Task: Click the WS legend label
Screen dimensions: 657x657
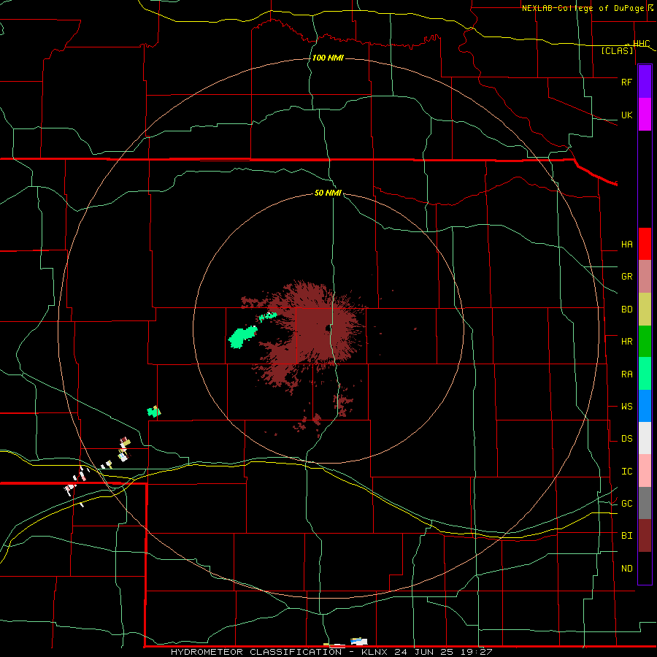Action: tap(627, 407)
